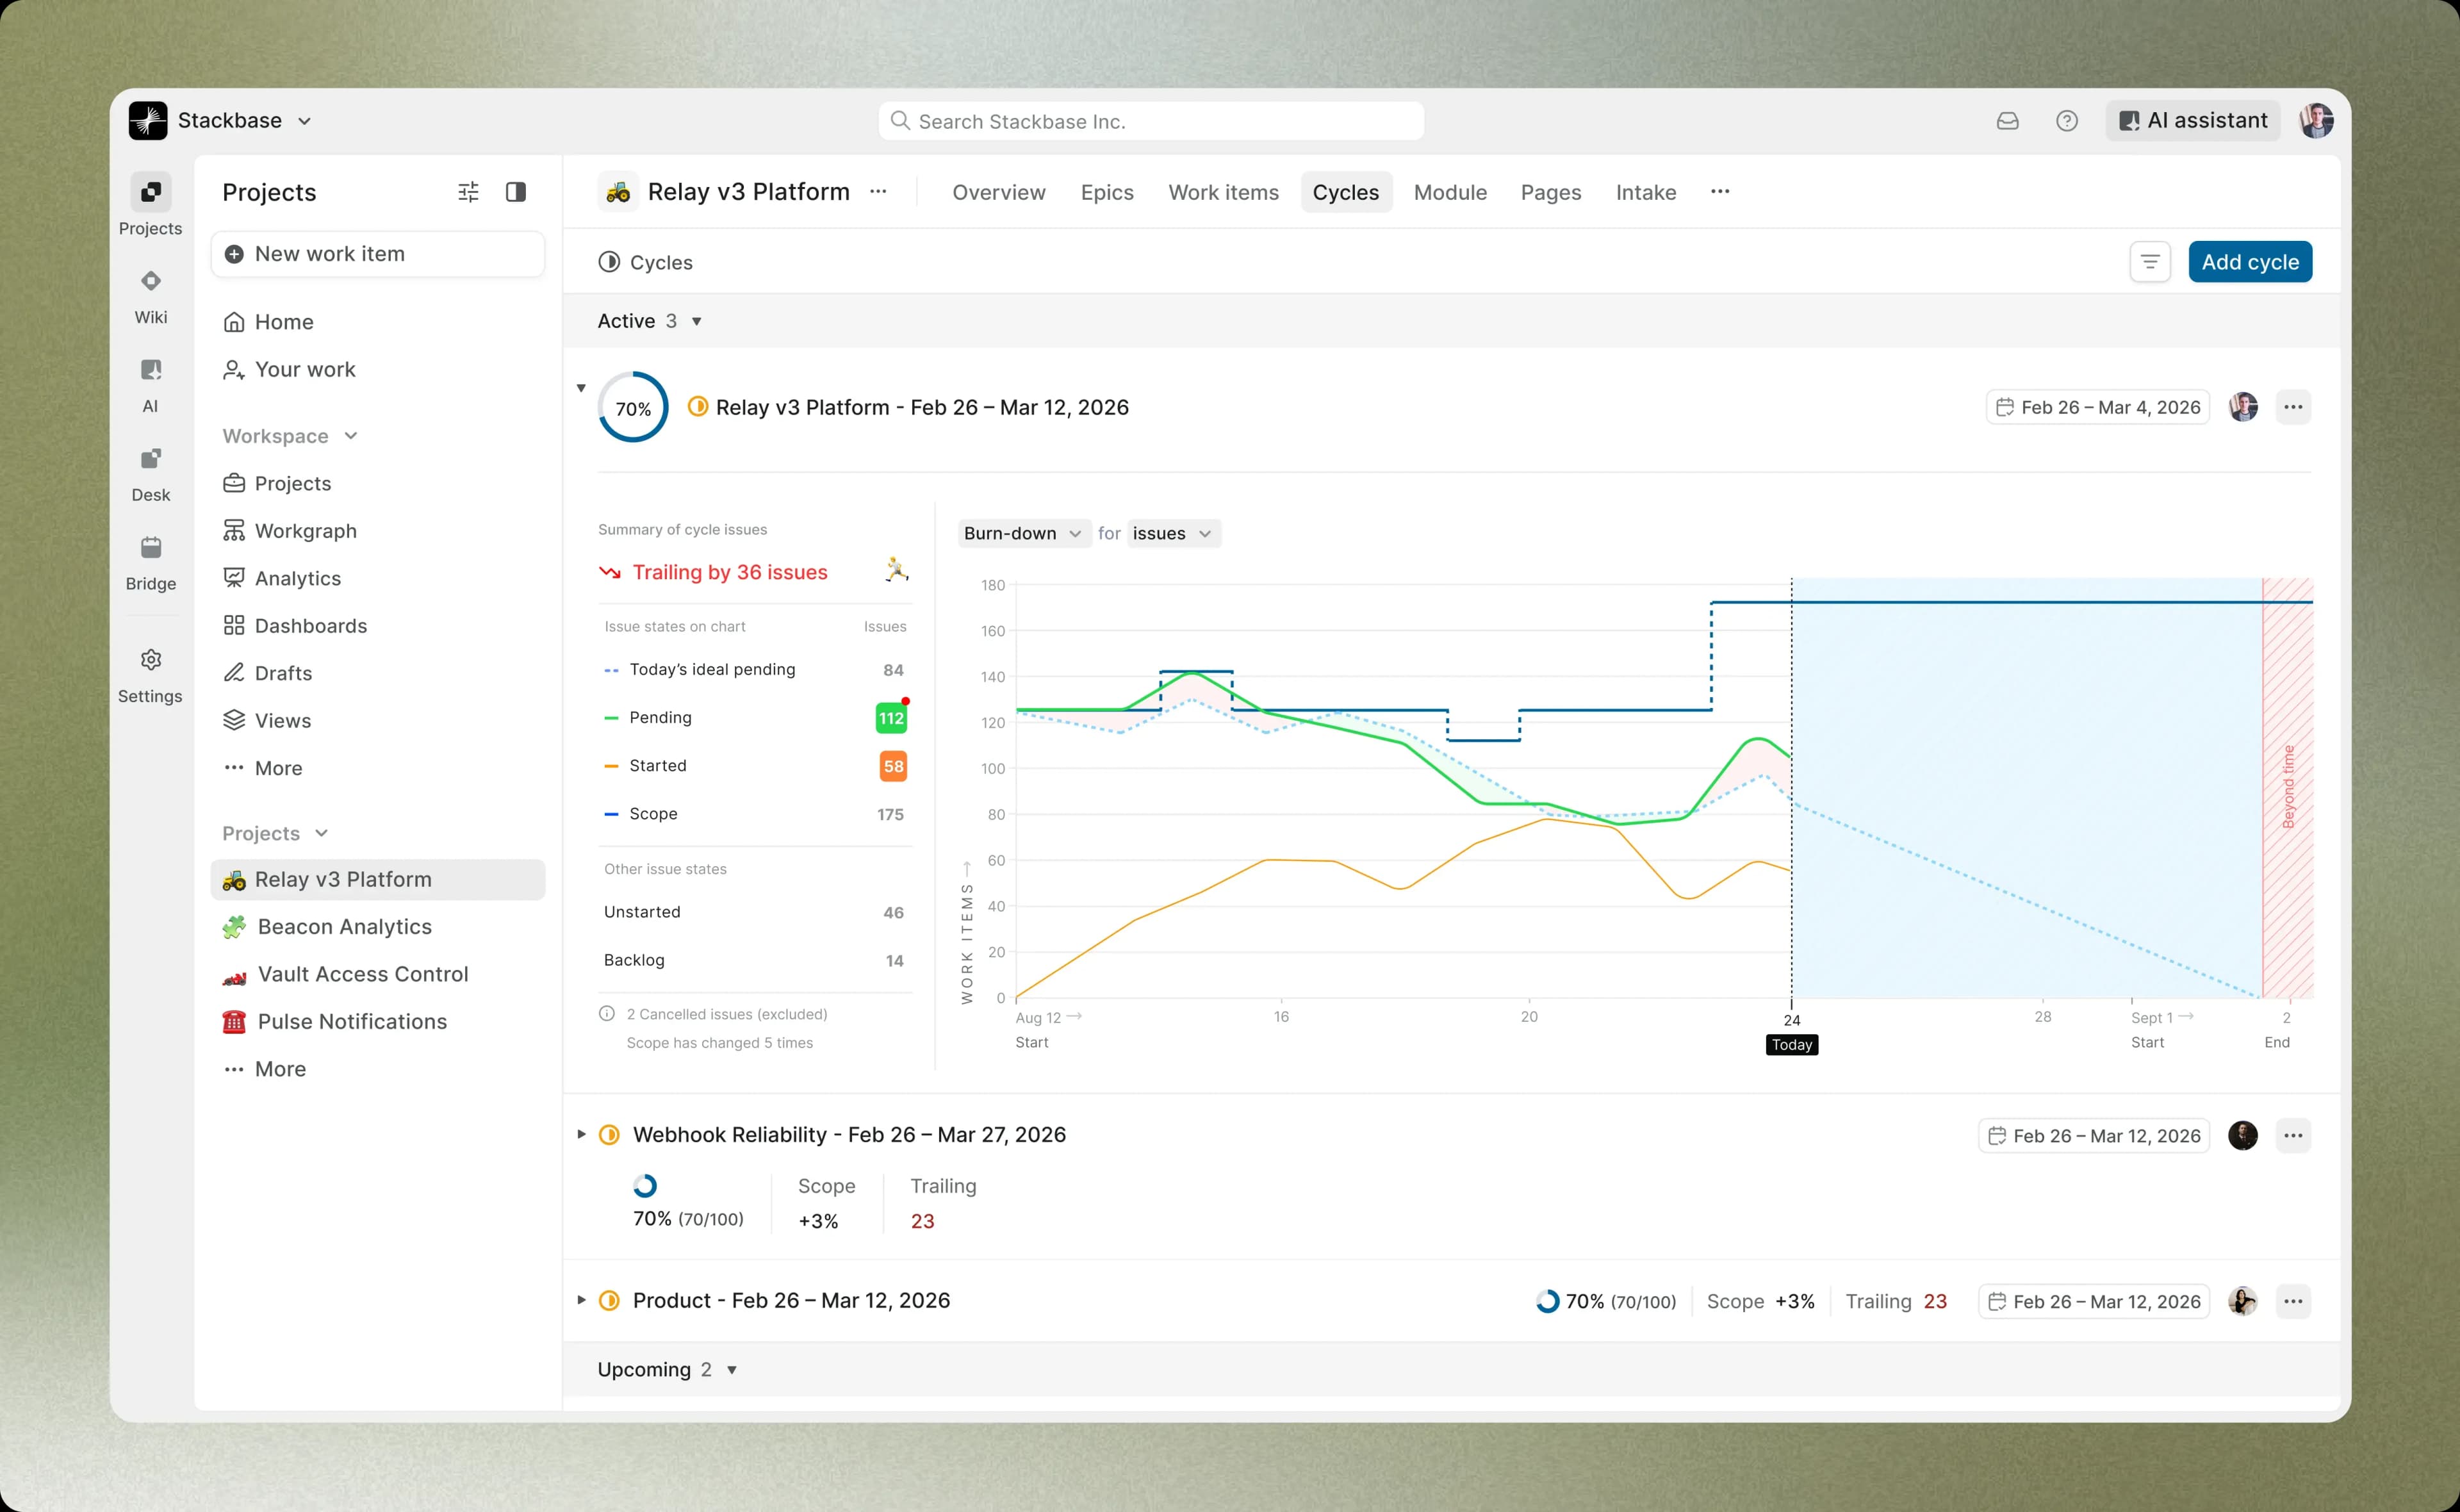Open the Beacon Analytics project
Image resolution: width=2460 pixels, height=1512 pixels.
tap(378, 927)
